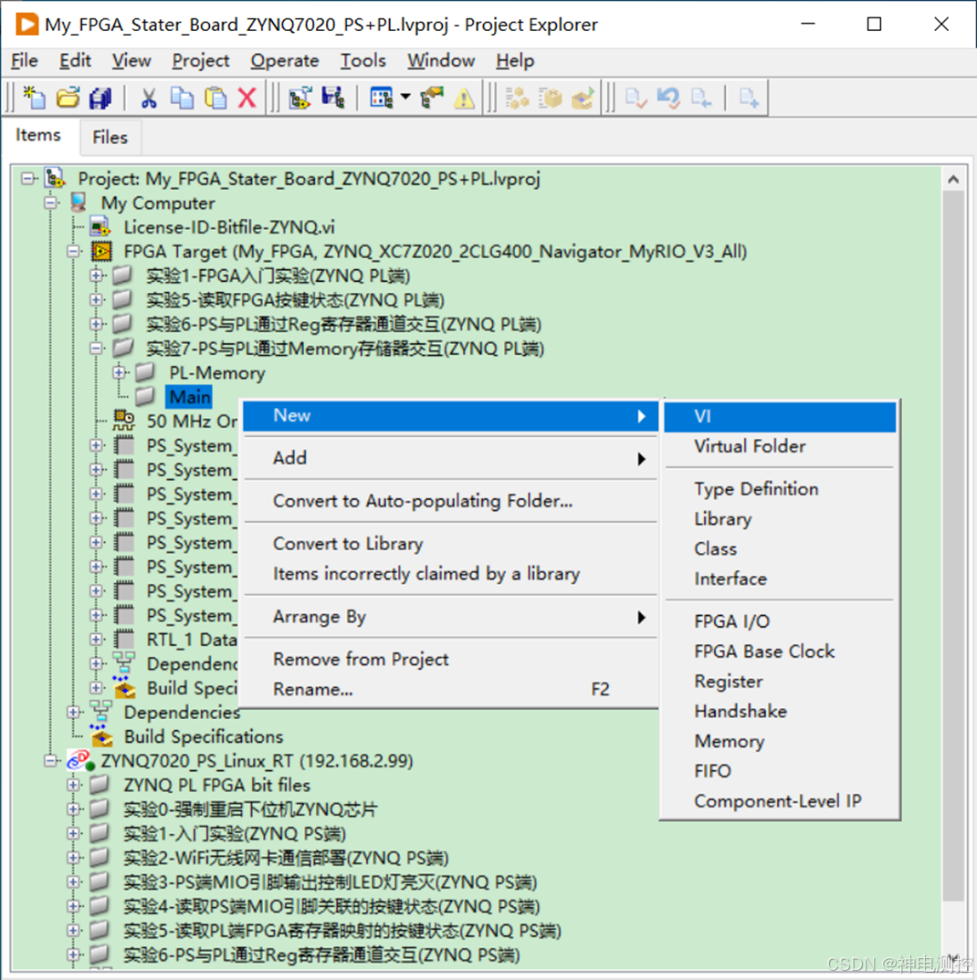The height and width of the screenshot is (980, 977).
Task: Switch to the Files tab
Action: point(110,137)
